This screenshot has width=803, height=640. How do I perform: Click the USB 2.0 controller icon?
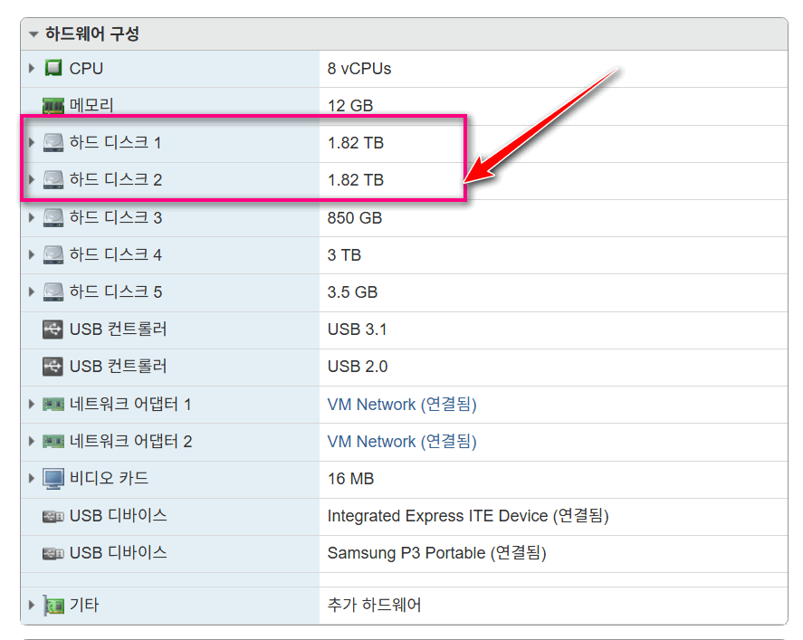[x=53, y=367]
